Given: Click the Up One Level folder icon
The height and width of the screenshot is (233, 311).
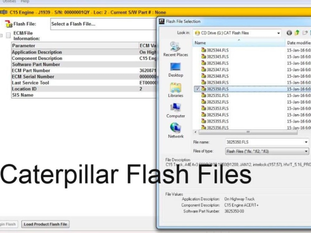Looking at the screenshot, I should [297, 33].
